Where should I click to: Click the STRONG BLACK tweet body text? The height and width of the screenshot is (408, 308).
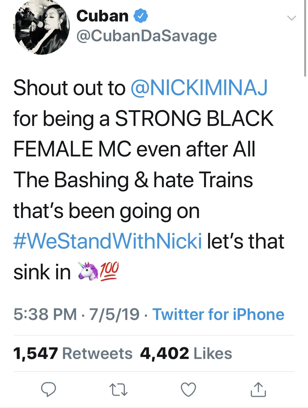[x=194, y=119]
